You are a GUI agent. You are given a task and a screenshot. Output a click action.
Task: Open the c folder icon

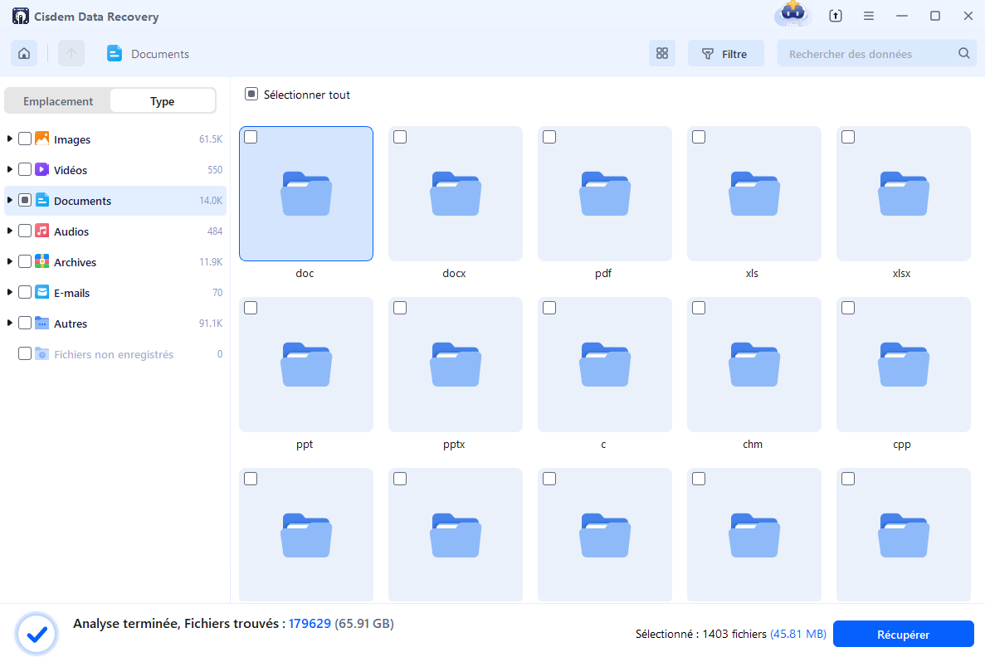(605, 364)
